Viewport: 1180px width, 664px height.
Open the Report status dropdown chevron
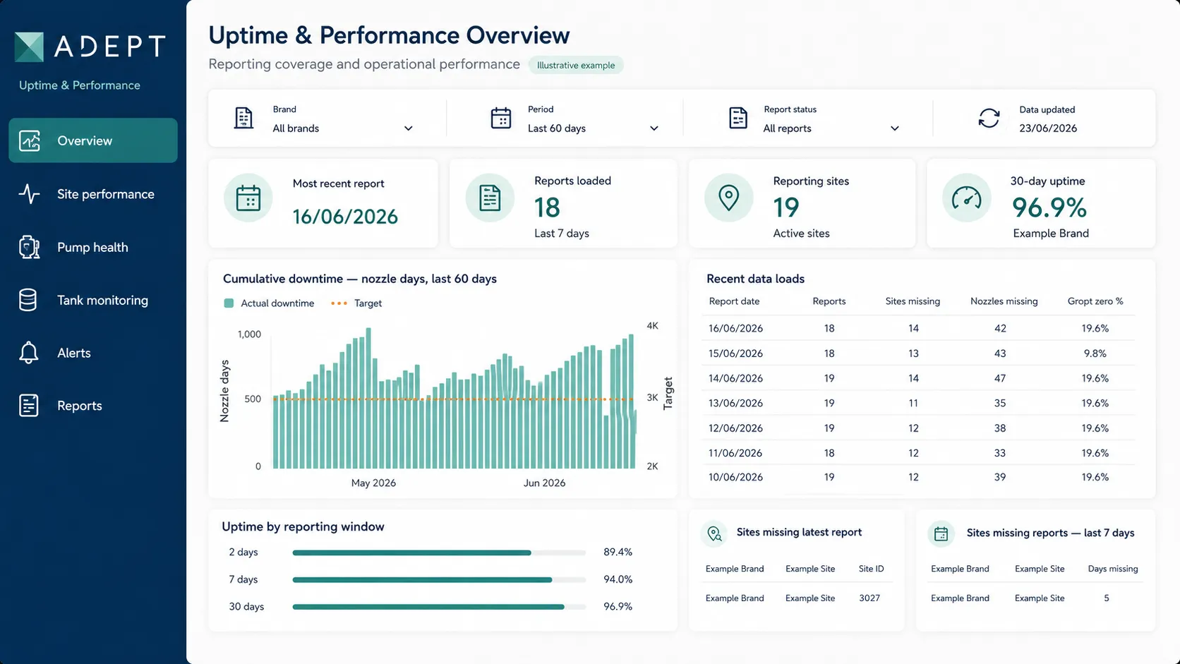[895, 128]
